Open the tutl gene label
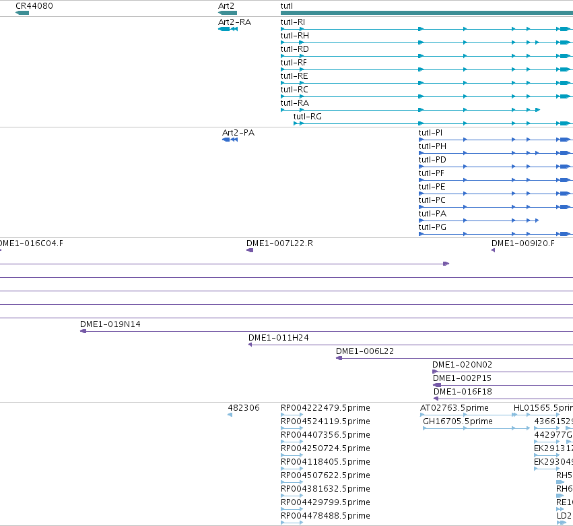 tap(287, 6)
